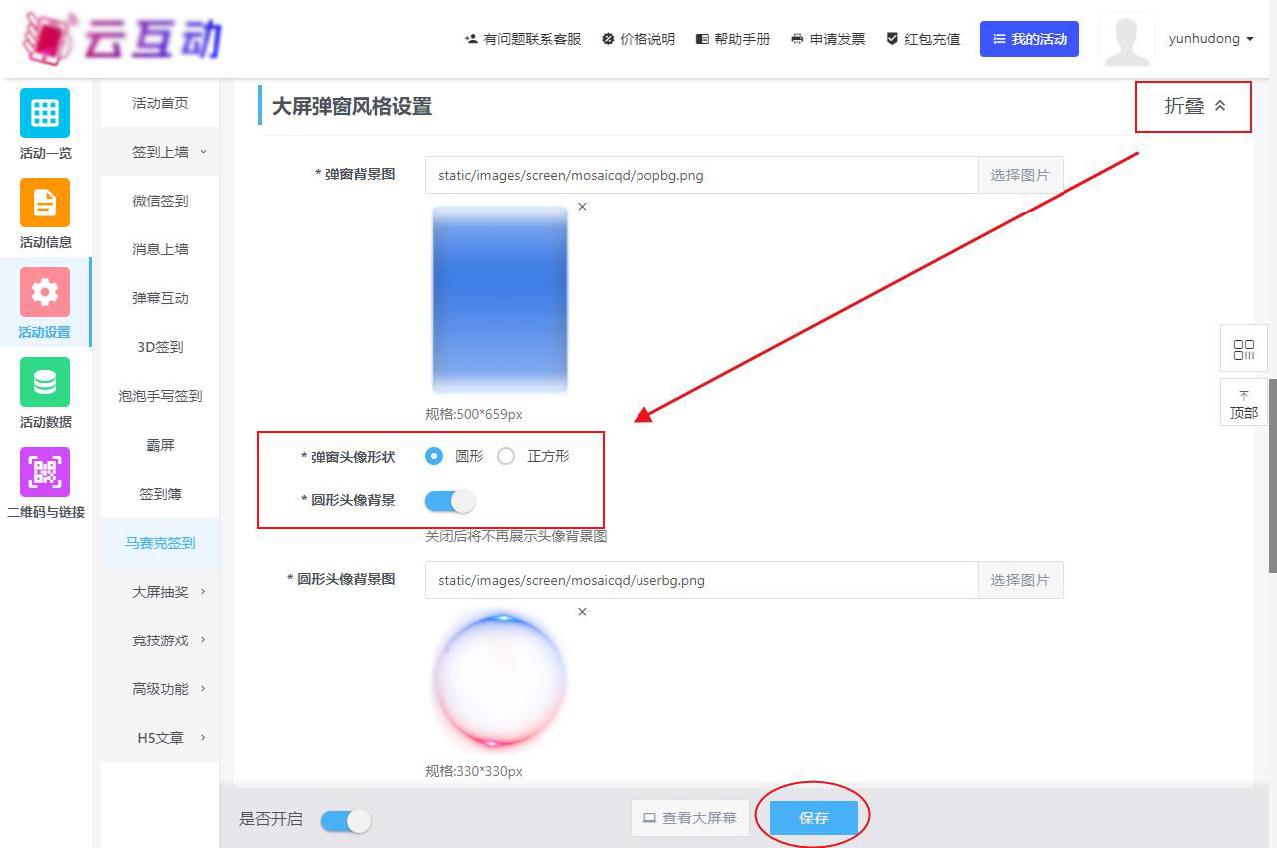Open the 马赛克签到 menu item

click(160, 543)
